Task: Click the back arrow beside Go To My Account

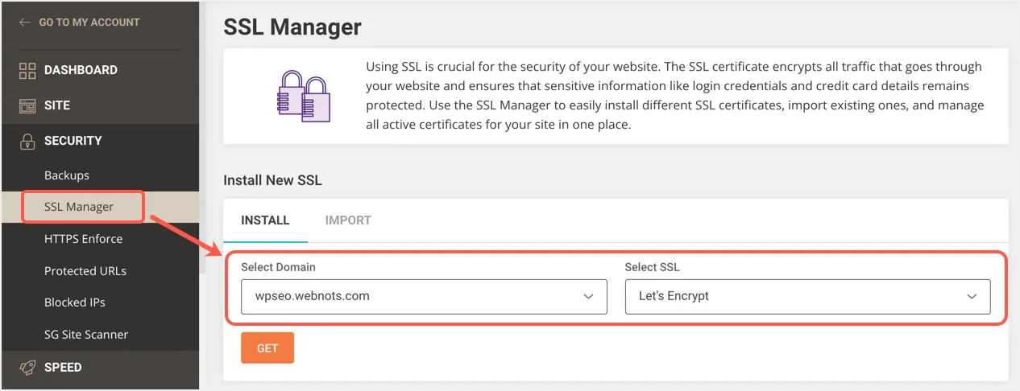Action: point(25,23)
